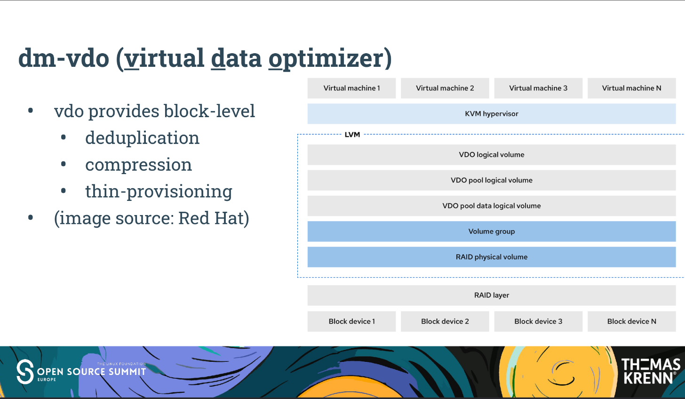Click the blue Volume group bar
Viewport: 685px width, 399px height.
(x=491, y=231)
